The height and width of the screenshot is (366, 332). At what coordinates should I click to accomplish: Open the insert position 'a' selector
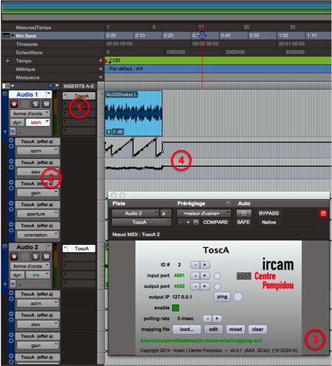click(165, 213)
